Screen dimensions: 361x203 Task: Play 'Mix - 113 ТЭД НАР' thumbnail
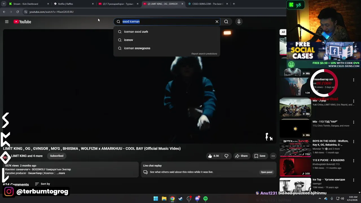coord(295,129)
